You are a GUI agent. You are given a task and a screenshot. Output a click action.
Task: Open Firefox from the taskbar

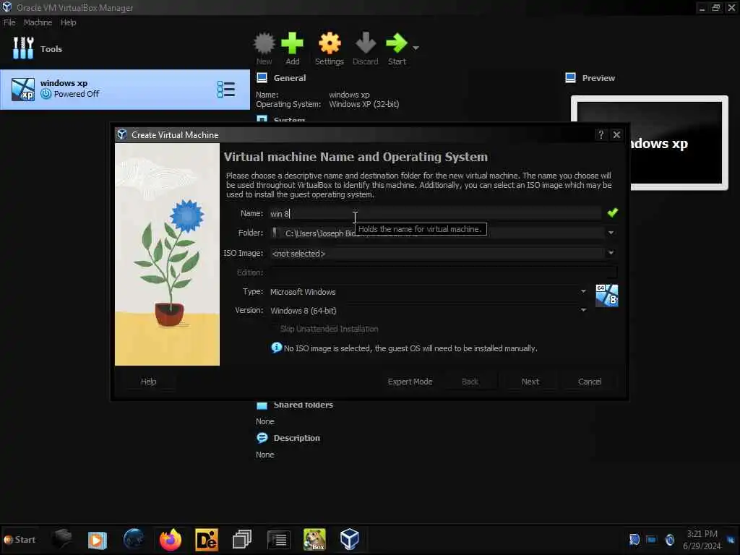pyautogui.click(x=170, y=539)
